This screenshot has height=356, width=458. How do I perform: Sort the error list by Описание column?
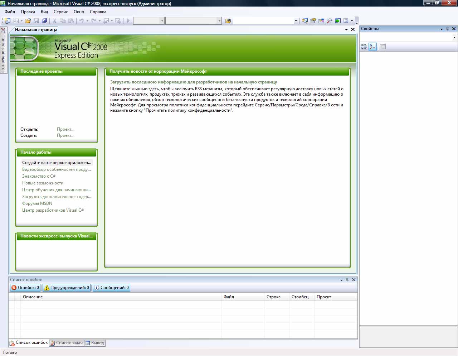click(x=121, y=297)
